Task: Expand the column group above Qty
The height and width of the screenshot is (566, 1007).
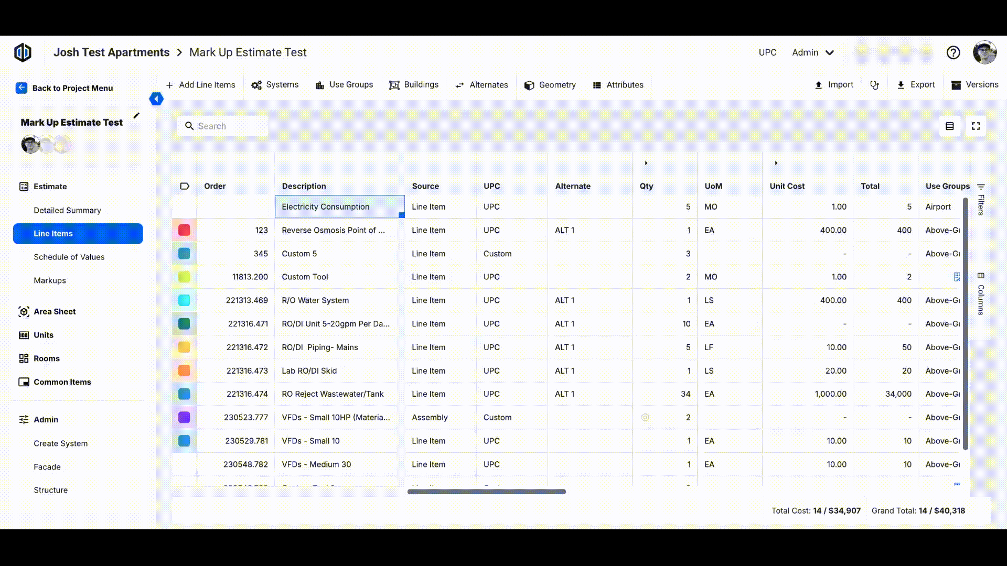Action: pyautogui.click(x=646, y=163)
